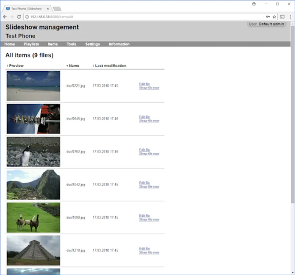
Task: Go back with the browser back arrow
Action: coord(5,17)
